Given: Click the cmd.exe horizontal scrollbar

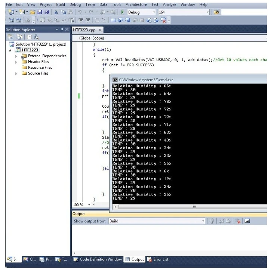Looking at the screenshot, I should [x=194, y=207].
